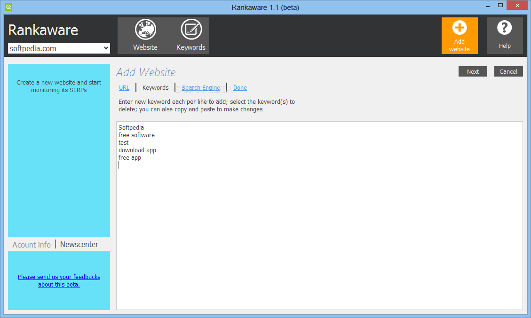Click the empty line below 'free app' keyword
Viewport: 531px width, 318px height.
point(319,165)
